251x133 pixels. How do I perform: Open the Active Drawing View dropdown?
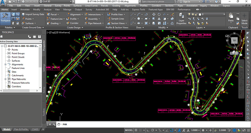(x=21, y=42)
